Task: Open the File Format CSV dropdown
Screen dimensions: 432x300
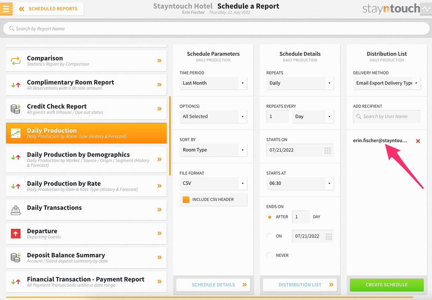Action: click(x=213, y=183)
